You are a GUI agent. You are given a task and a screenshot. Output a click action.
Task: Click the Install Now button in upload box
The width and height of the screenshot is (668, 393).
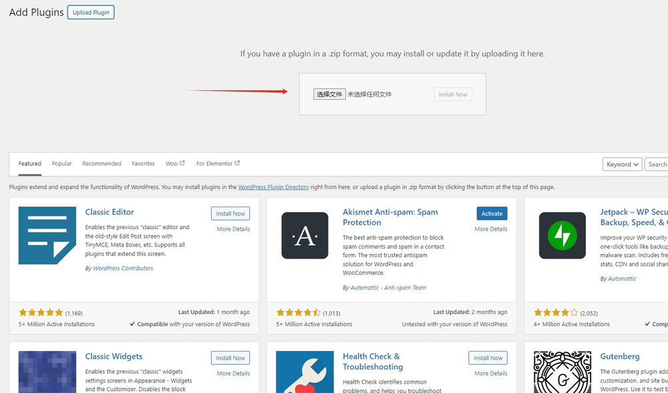[453, 95]
